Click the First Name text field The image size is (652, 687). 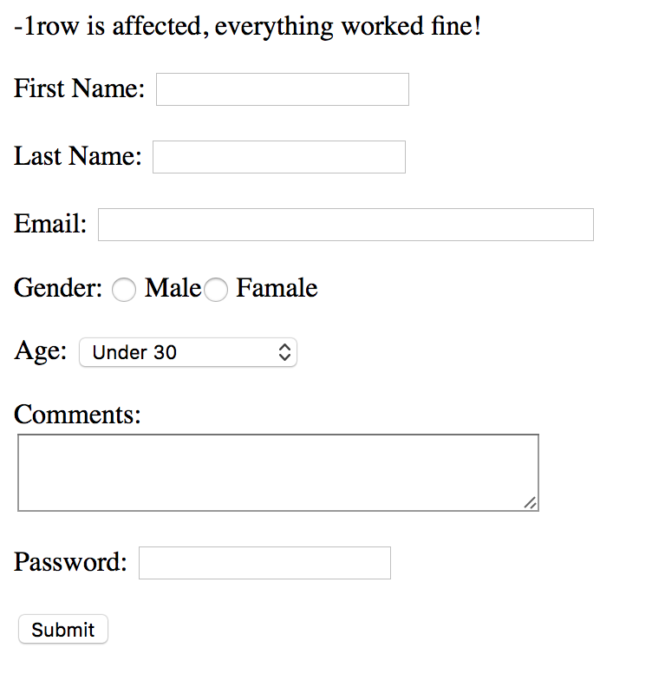point(282,89)
